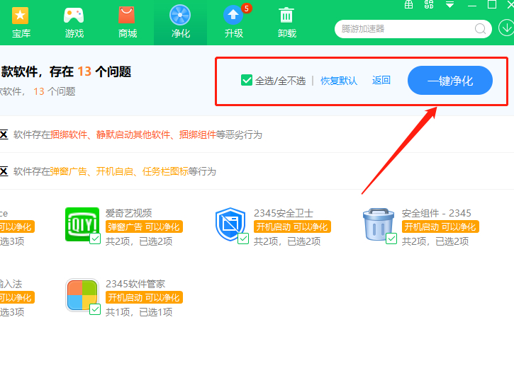Click 共2项,已选2项 under 爱奇艺视频

pyautogui.click(x=139, y=241)
